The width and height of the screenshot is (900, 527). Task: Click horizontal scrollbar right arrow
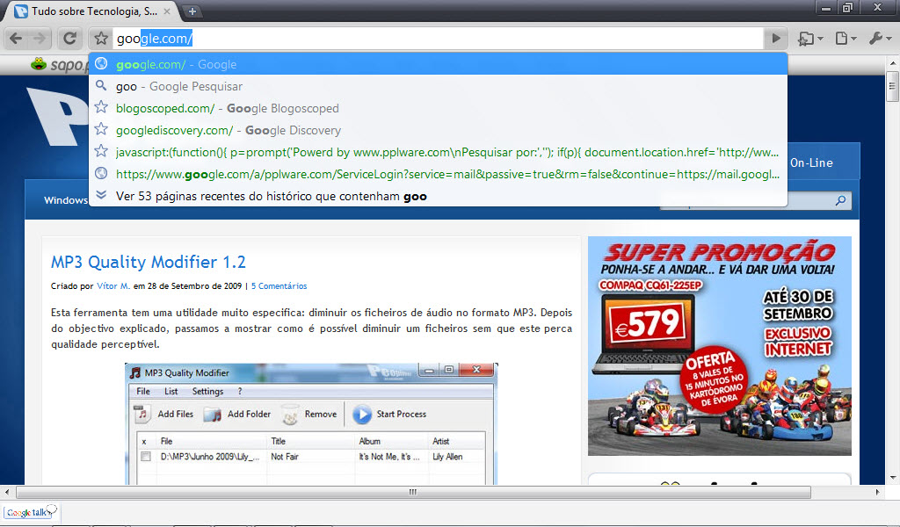pyautogui.click(x=878, y=492)
